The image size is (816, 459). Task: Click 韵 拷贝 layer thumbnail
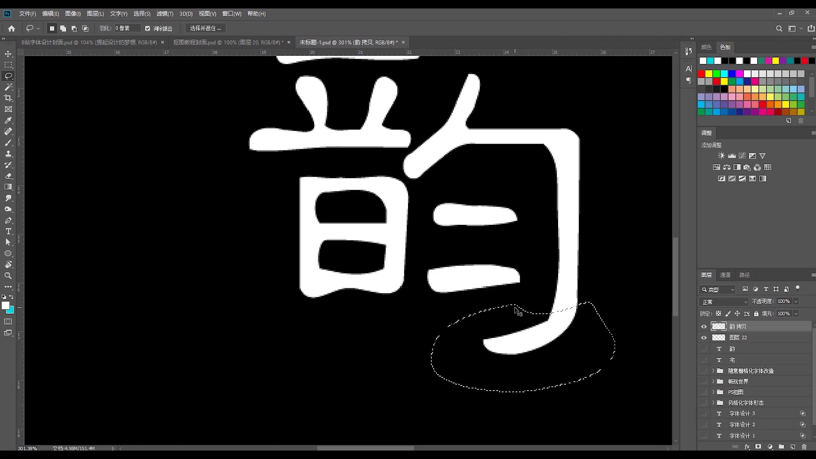point(719,326)
